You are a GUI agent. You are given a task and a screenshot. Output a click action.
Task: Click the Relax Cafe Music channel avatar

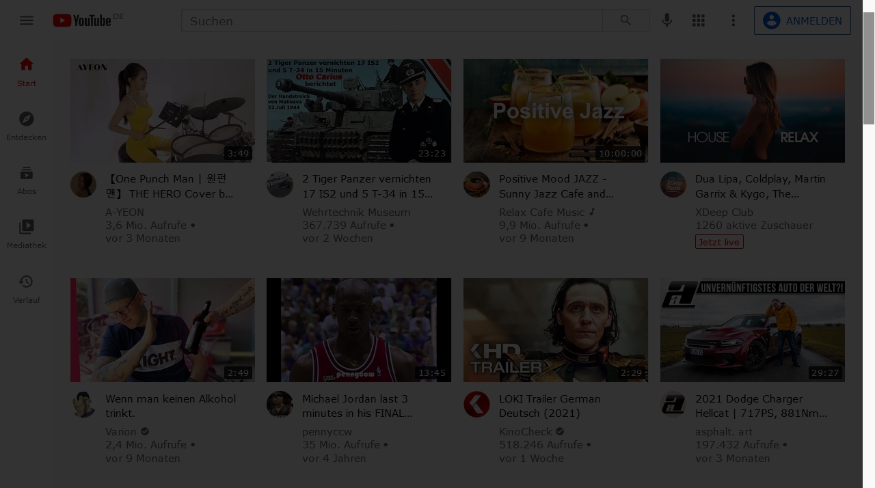click(476, 185)
